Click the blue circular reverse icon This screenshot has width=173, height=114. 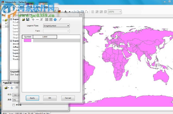coord(55,19)
